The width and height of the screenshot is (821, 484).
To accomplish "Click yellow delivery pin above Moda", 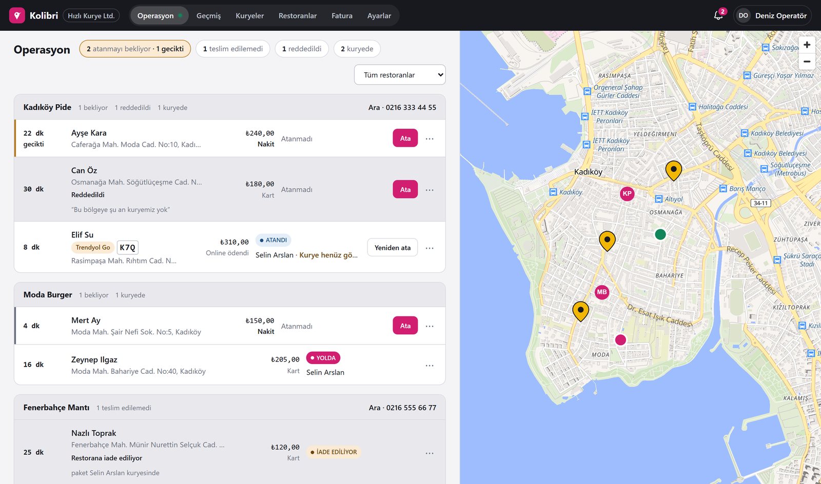I will [x=580, y=311].
